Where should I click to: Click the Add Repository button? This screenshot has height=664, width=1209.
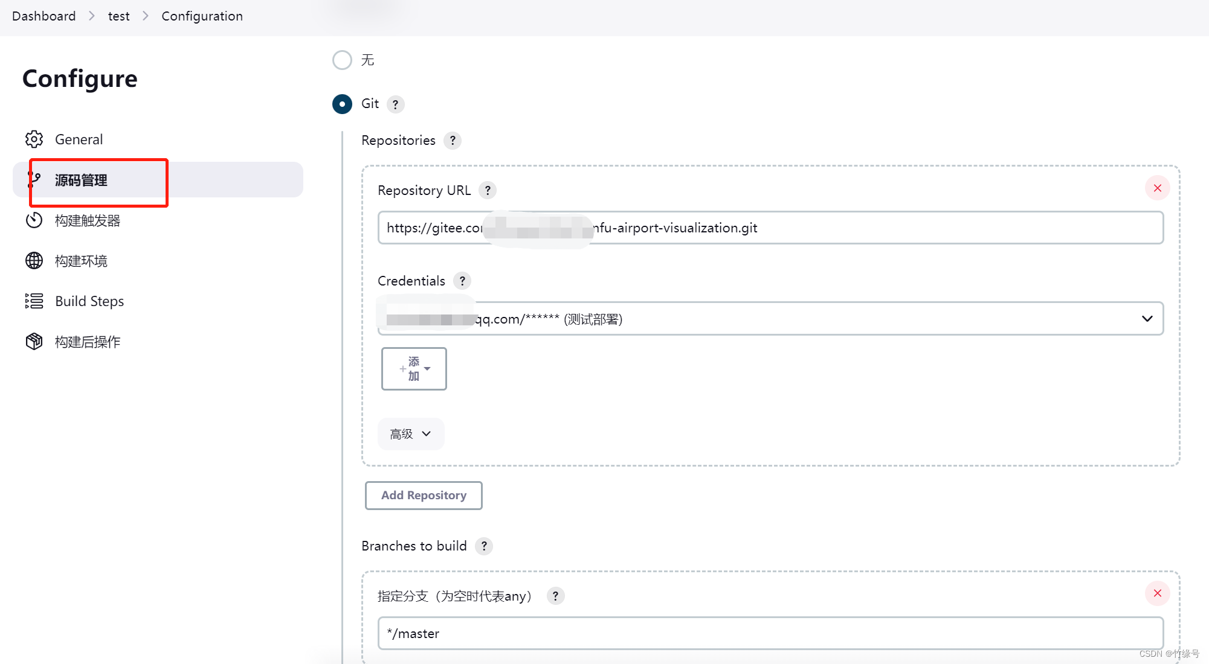tap(424, 496)
